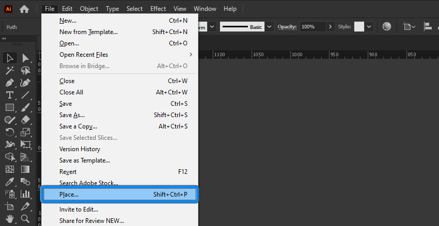Open the Type menu

pos(112,9)
